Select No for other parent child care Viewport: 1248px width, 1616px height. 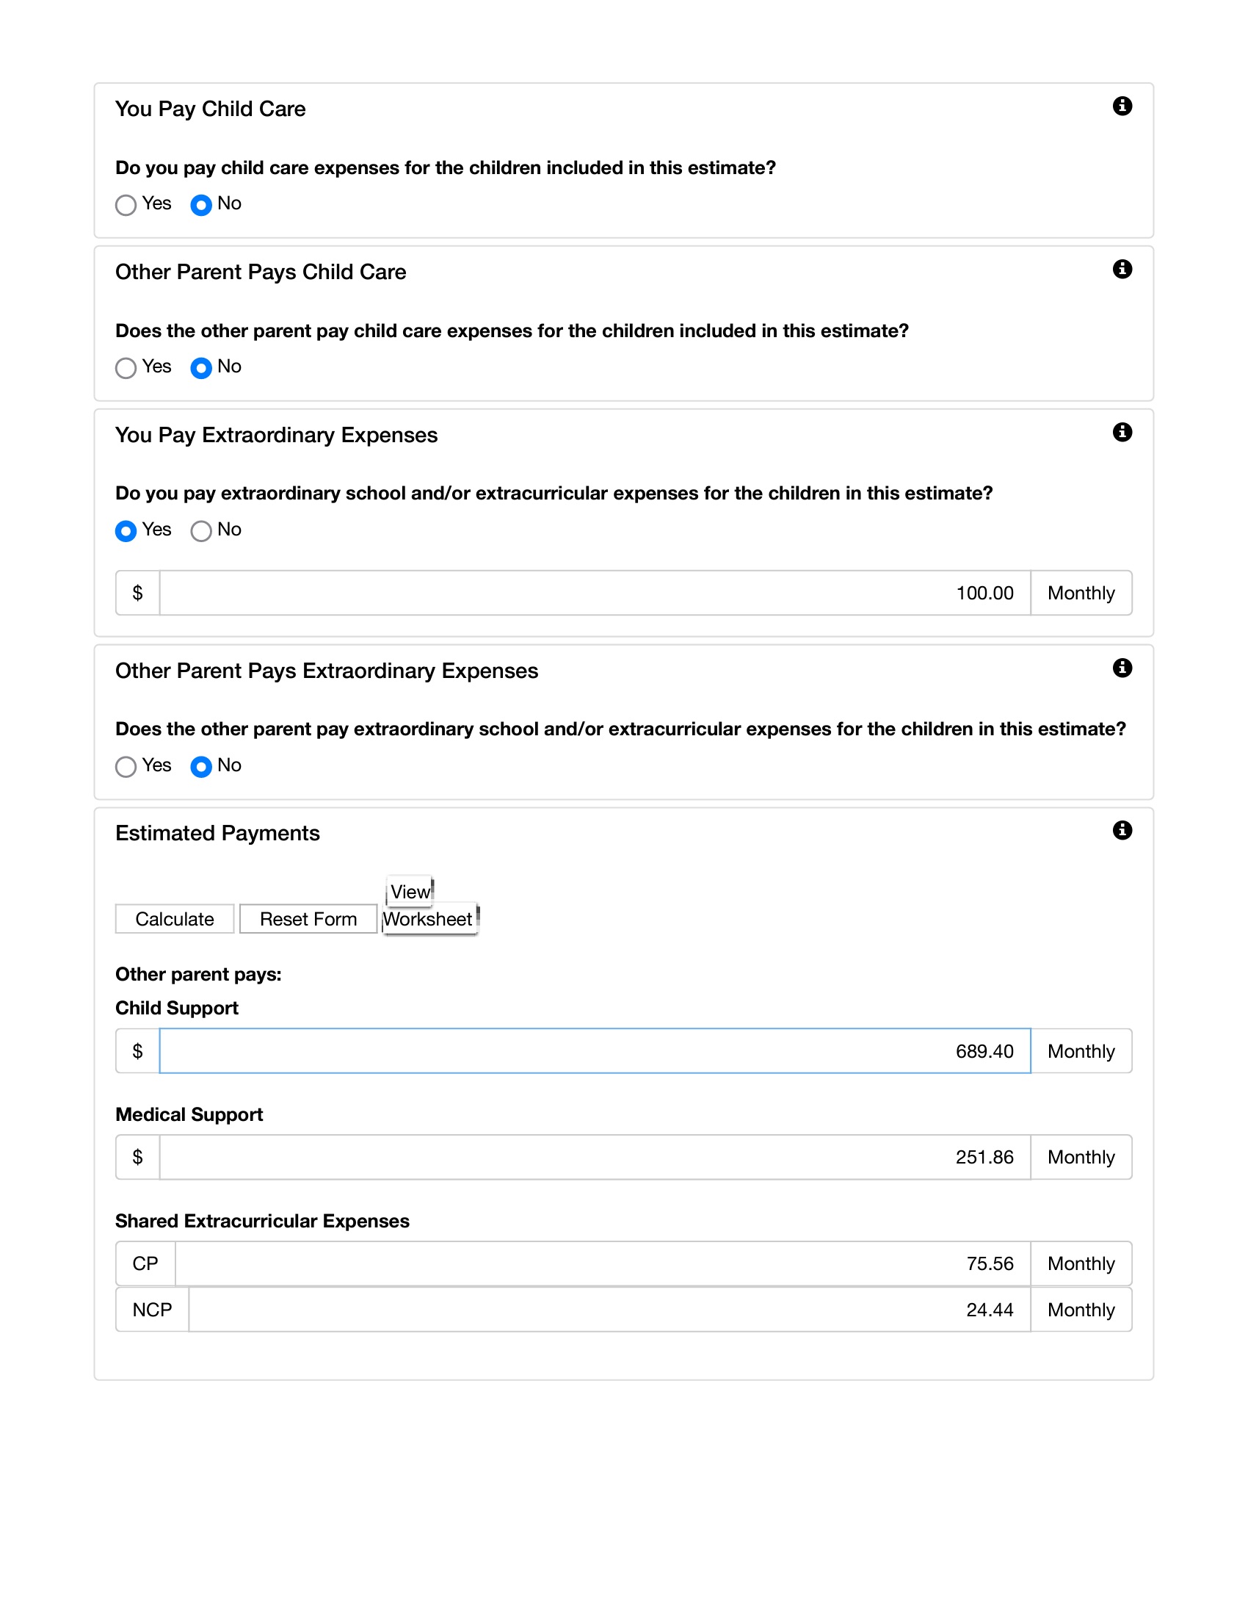click(x=201, y=368)
